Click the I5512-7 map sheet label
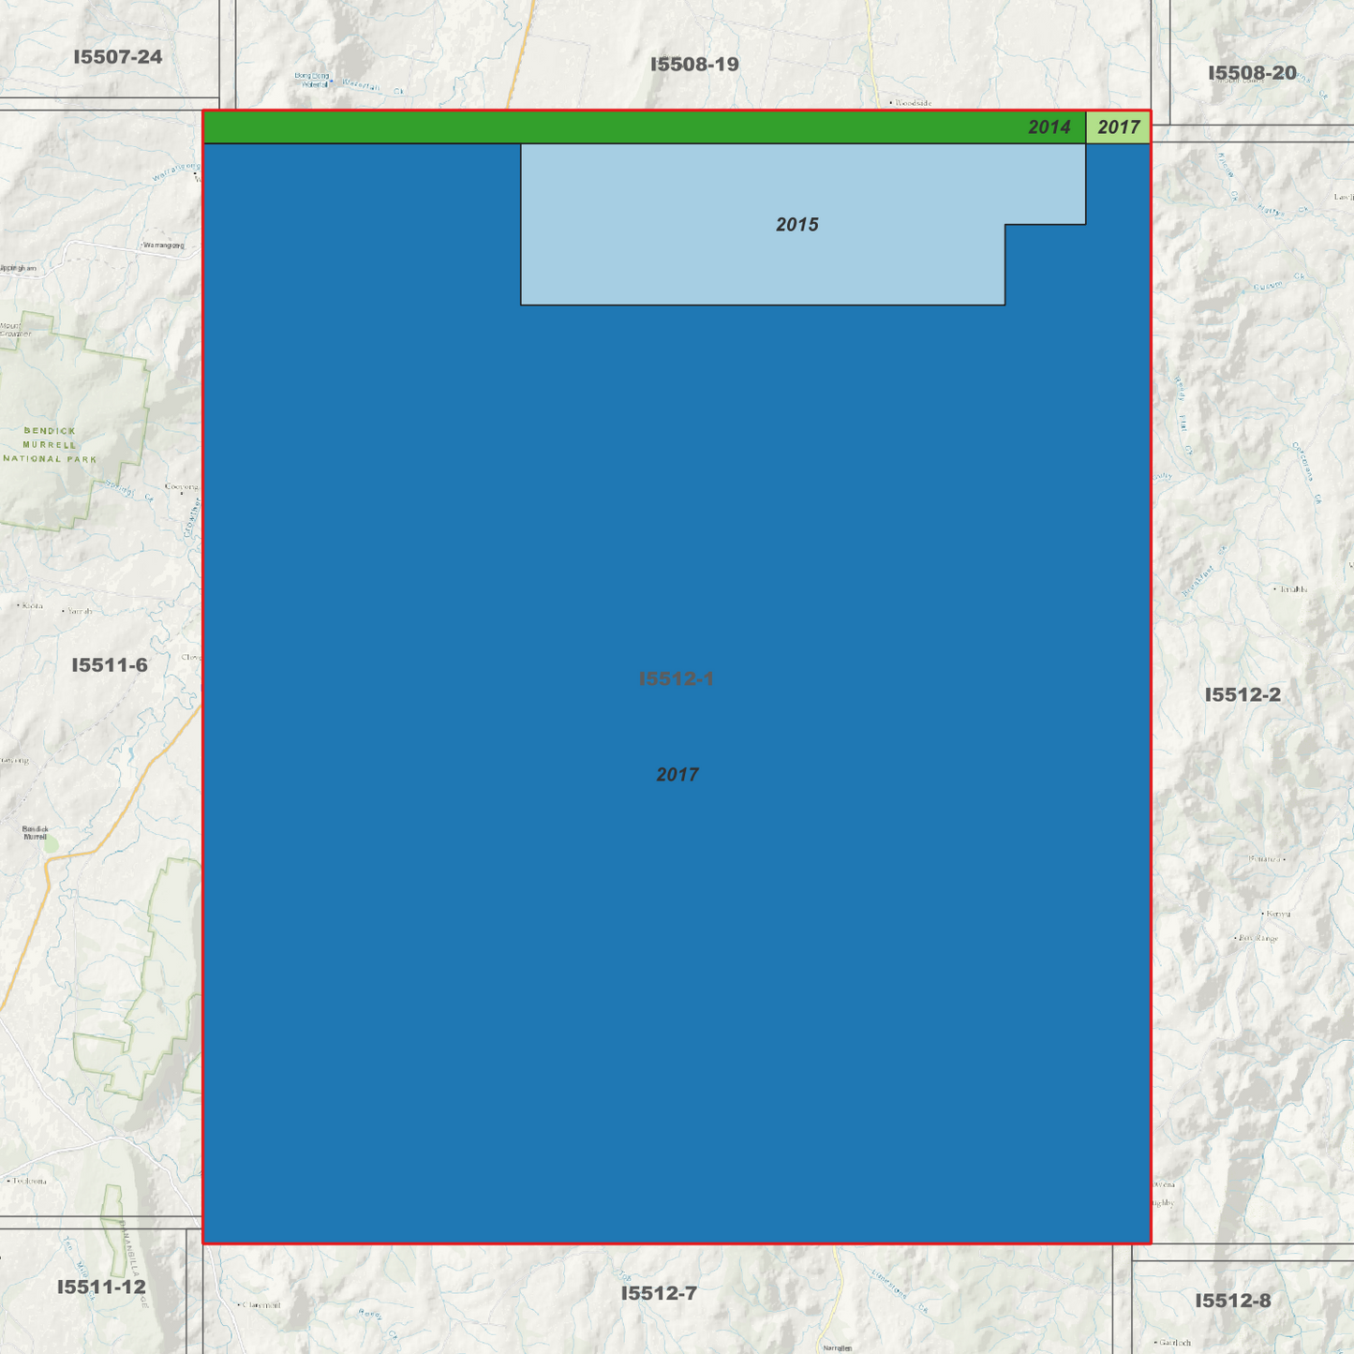Viewport: 1354px width, 1354px height. tap(659, 1293)
